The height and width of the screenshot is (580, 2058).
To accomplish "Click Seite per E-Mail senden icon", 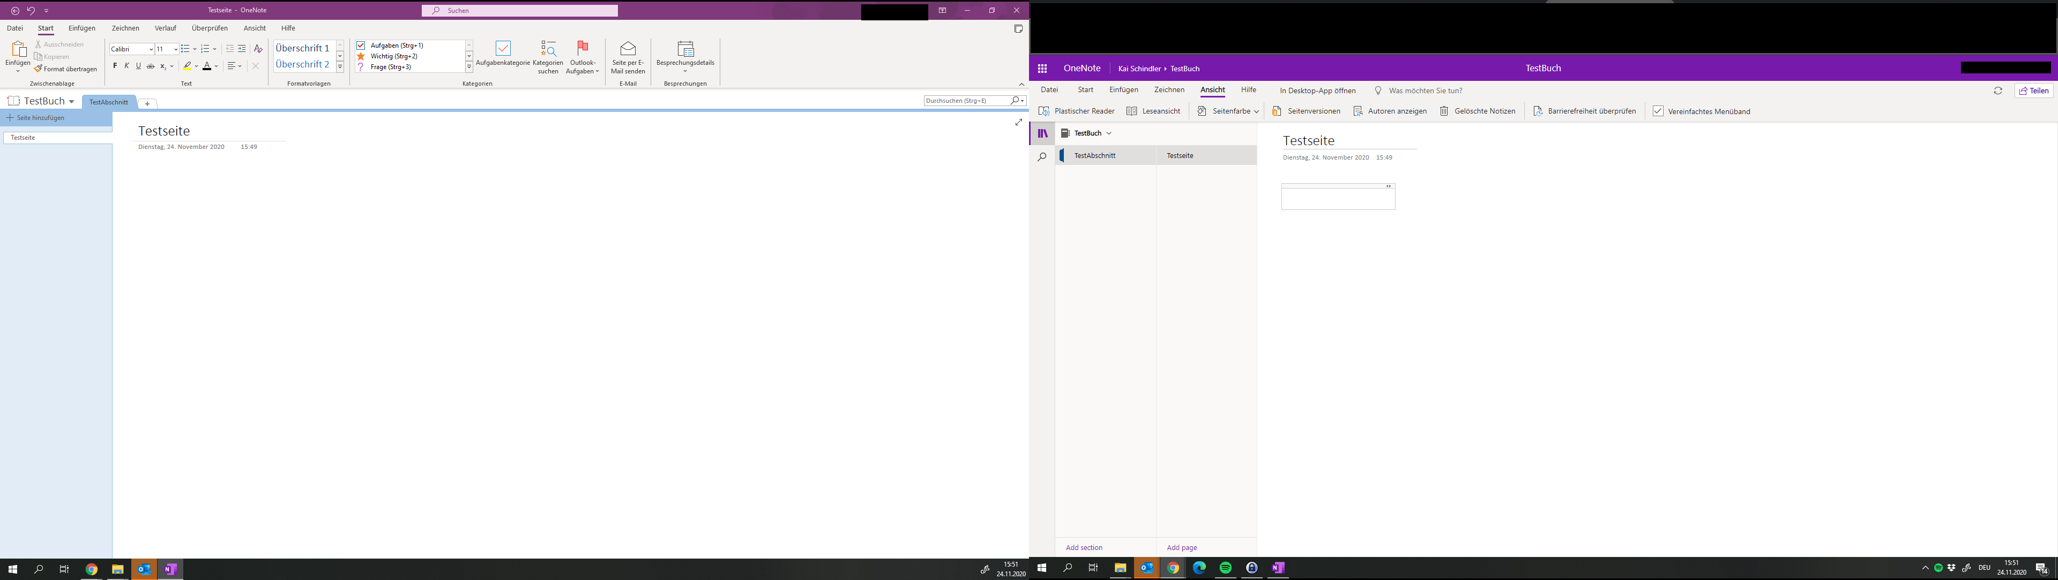I will (628, 49).
